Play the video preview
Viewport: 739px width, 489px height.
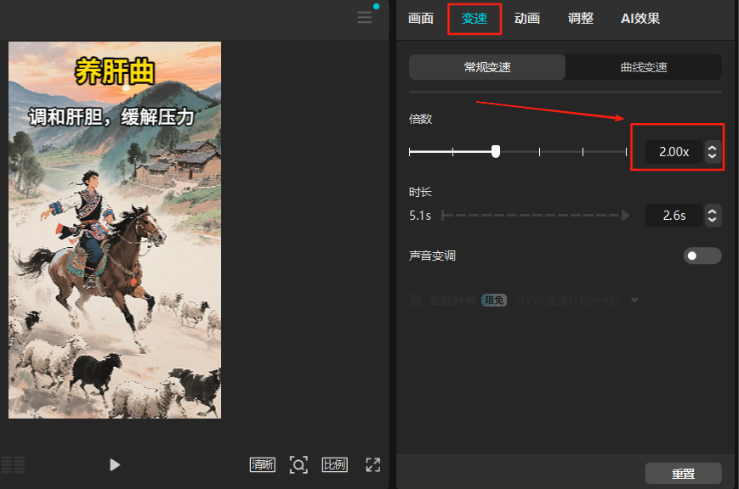point(115,464)
